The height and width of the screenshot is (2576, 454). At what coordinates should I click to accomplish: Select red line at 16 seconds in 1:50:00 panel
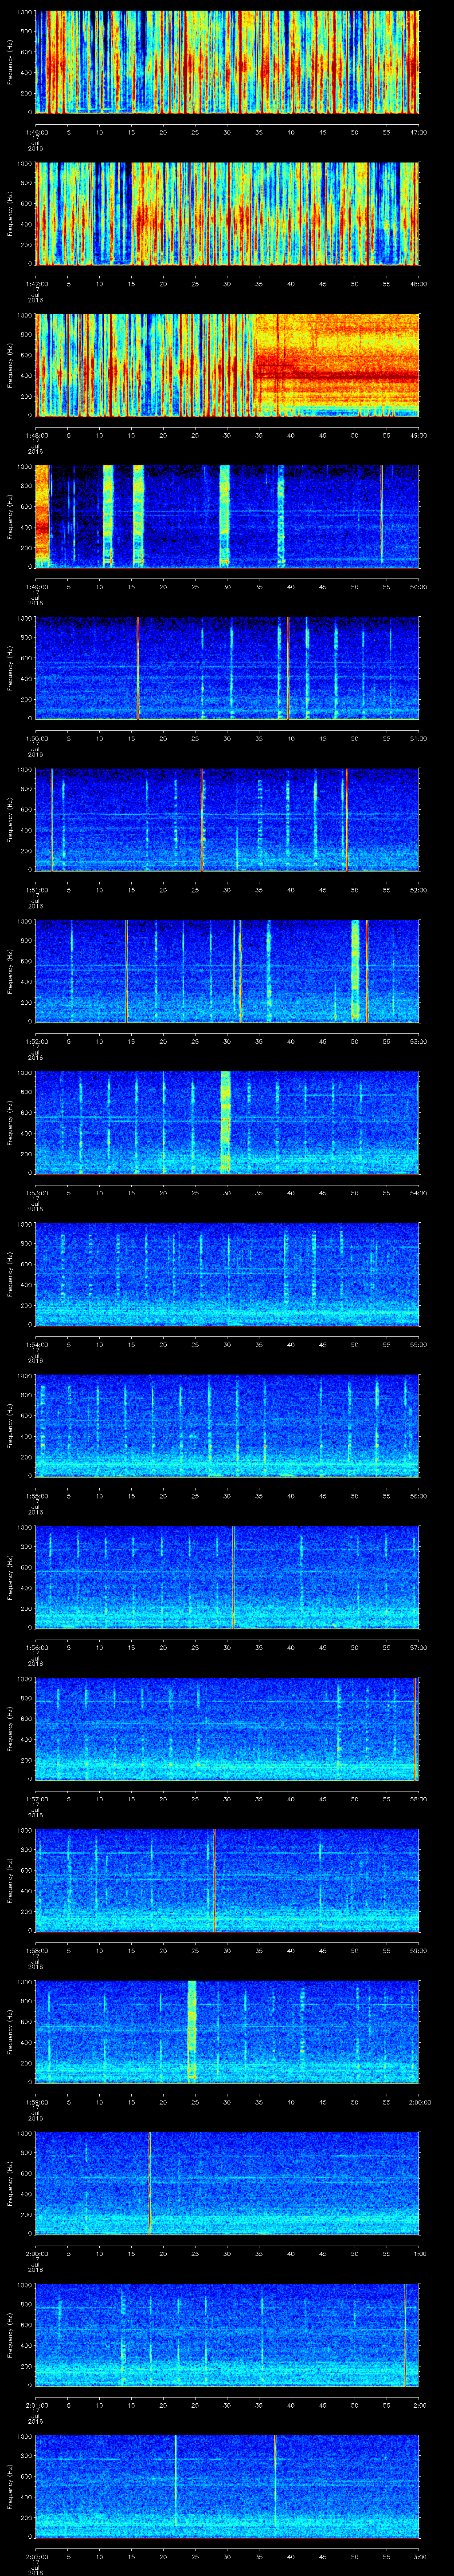tap(138, 668)
